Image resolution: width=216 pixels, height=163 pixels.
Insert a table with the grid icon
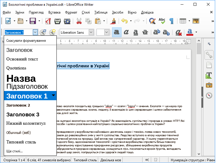point(183,21)
